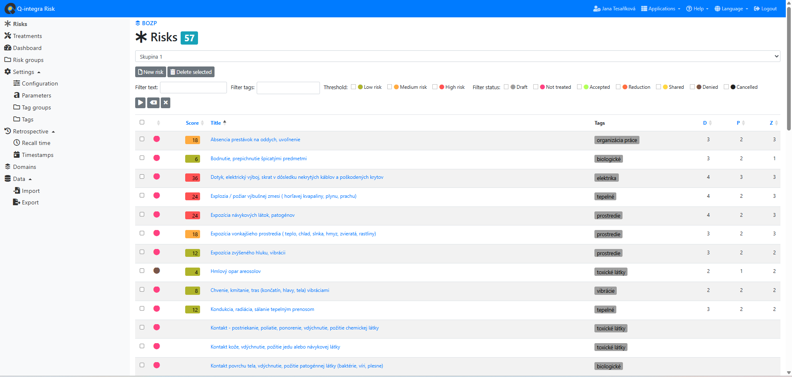
Task: Open Import under Data
Action: pyautogui.click(x=31, y=191)
